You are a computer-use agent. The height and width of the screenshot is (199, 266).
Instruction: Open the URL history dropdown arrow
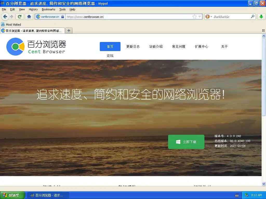200,17
